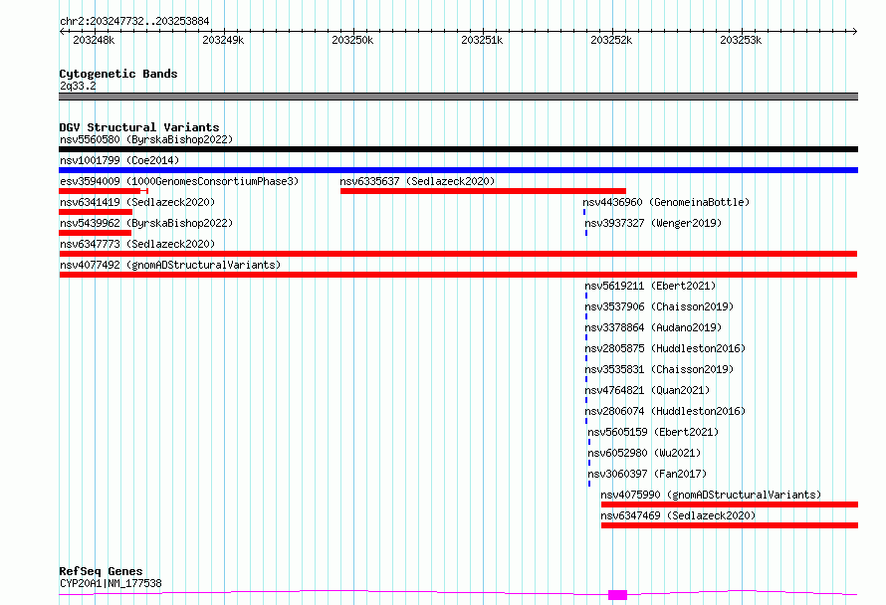The width and height of the screenshot is (886, 605).
Task: Click the red nsv4077492 full-width bar
Action: 458,275
